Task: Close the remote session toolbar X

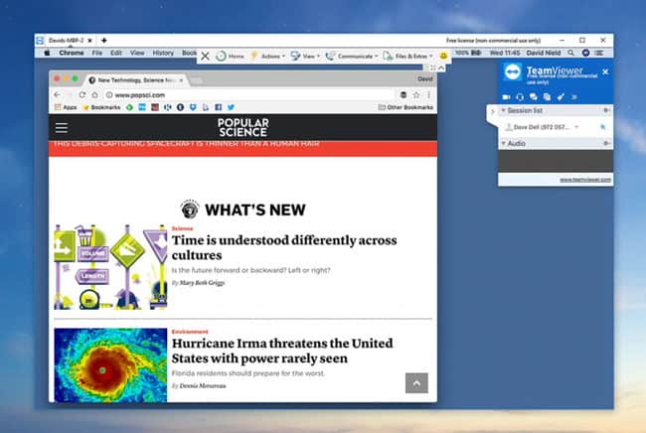Action: coord(205,57)
